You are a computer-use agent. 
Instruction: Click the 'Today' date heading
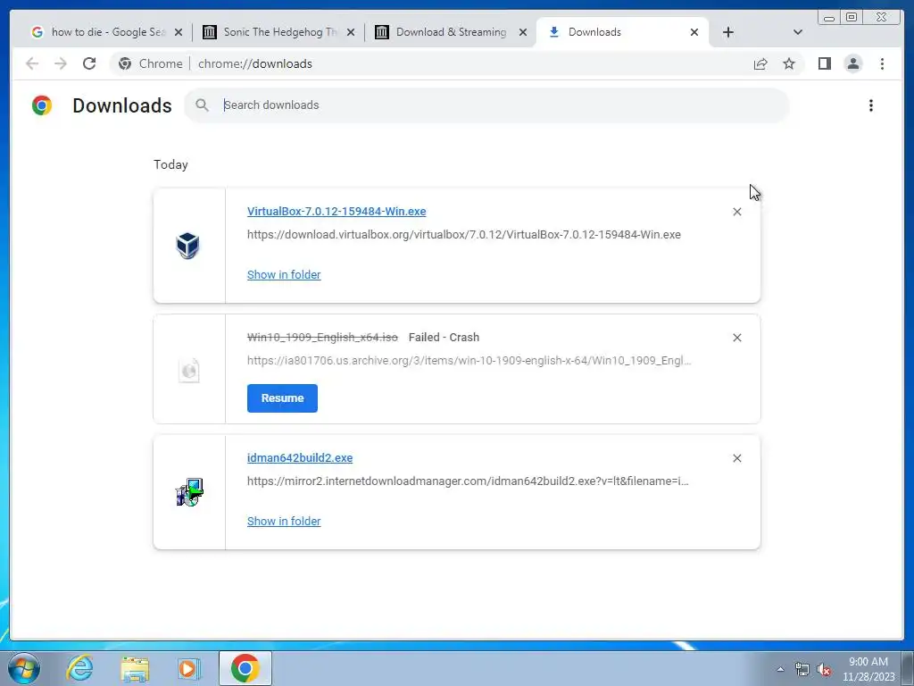170,164
